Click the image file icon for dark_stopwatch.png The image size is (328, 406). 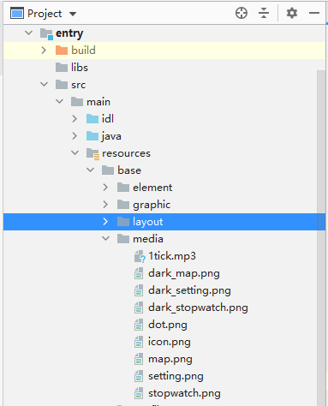139,307
